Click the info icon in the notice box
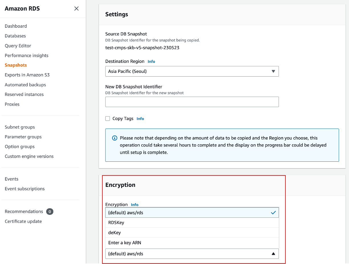 115,138
